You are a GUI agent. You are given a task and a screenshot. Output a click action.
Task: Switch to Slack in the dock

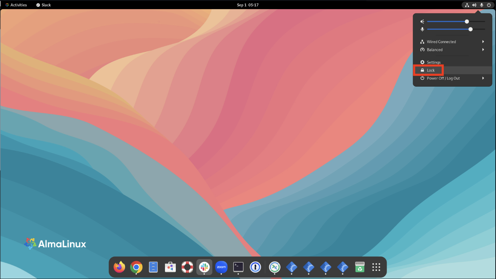click(x=204, y=267)
